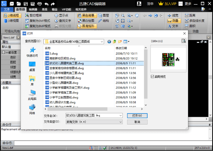Click the redo arrow icon
213x151 pixels.
[53, 4]
